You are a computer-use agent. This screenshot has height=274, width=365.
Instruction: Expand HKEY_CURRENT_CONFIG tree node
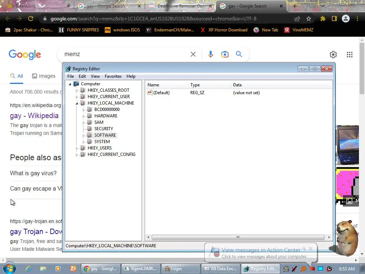[x=77, y=155]
